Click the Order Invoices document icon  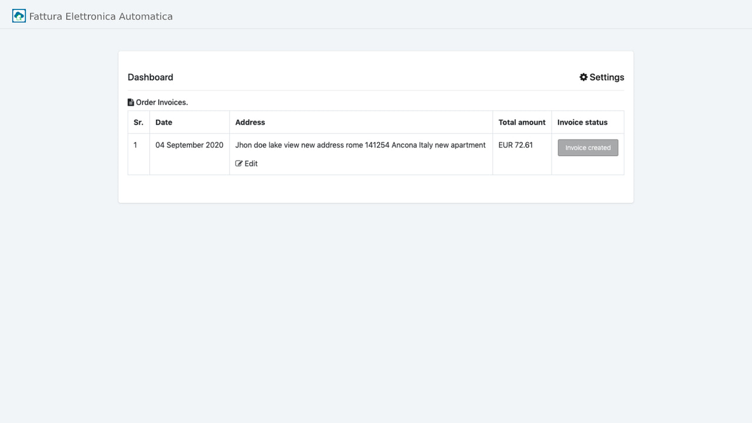pyautogui.click(x=131, y=102)
